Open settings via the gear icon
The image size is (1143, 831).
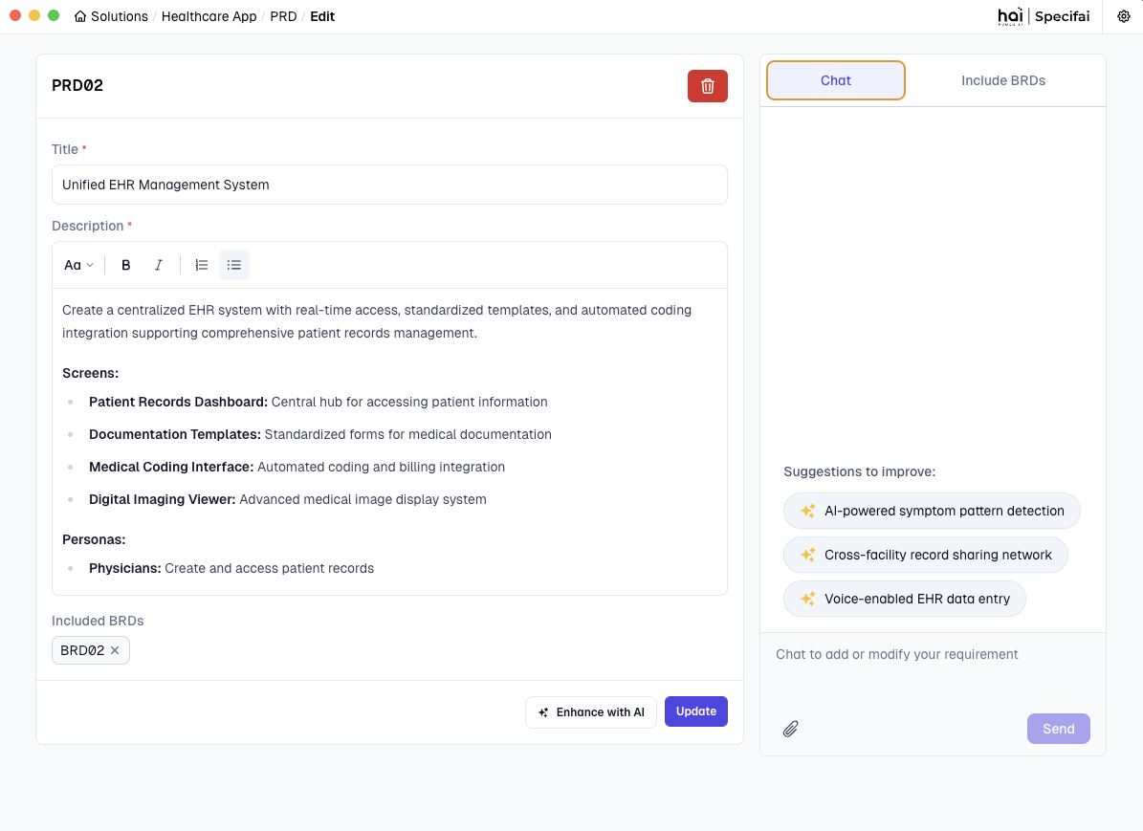[x=1123, y=16]
